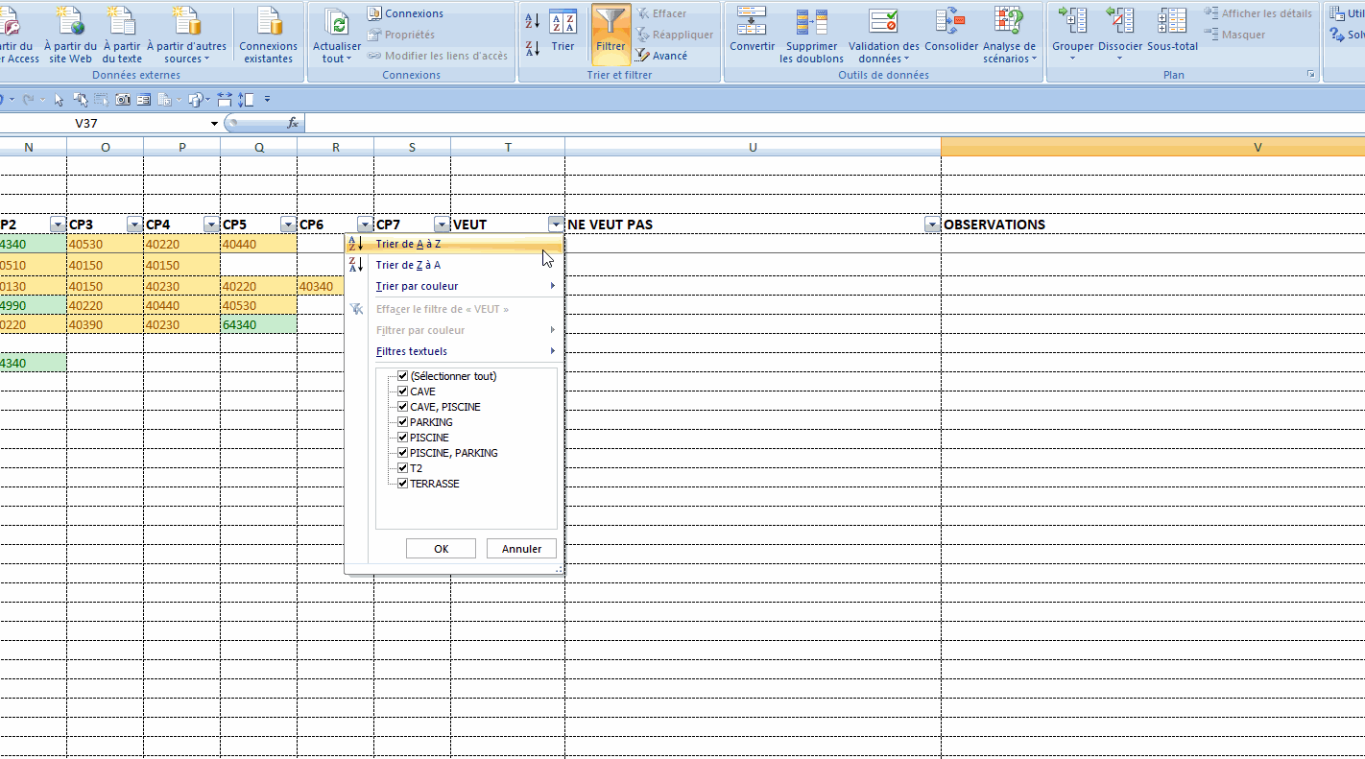
Task: Click the Convertir icon
Action: (x=752, y=22)
